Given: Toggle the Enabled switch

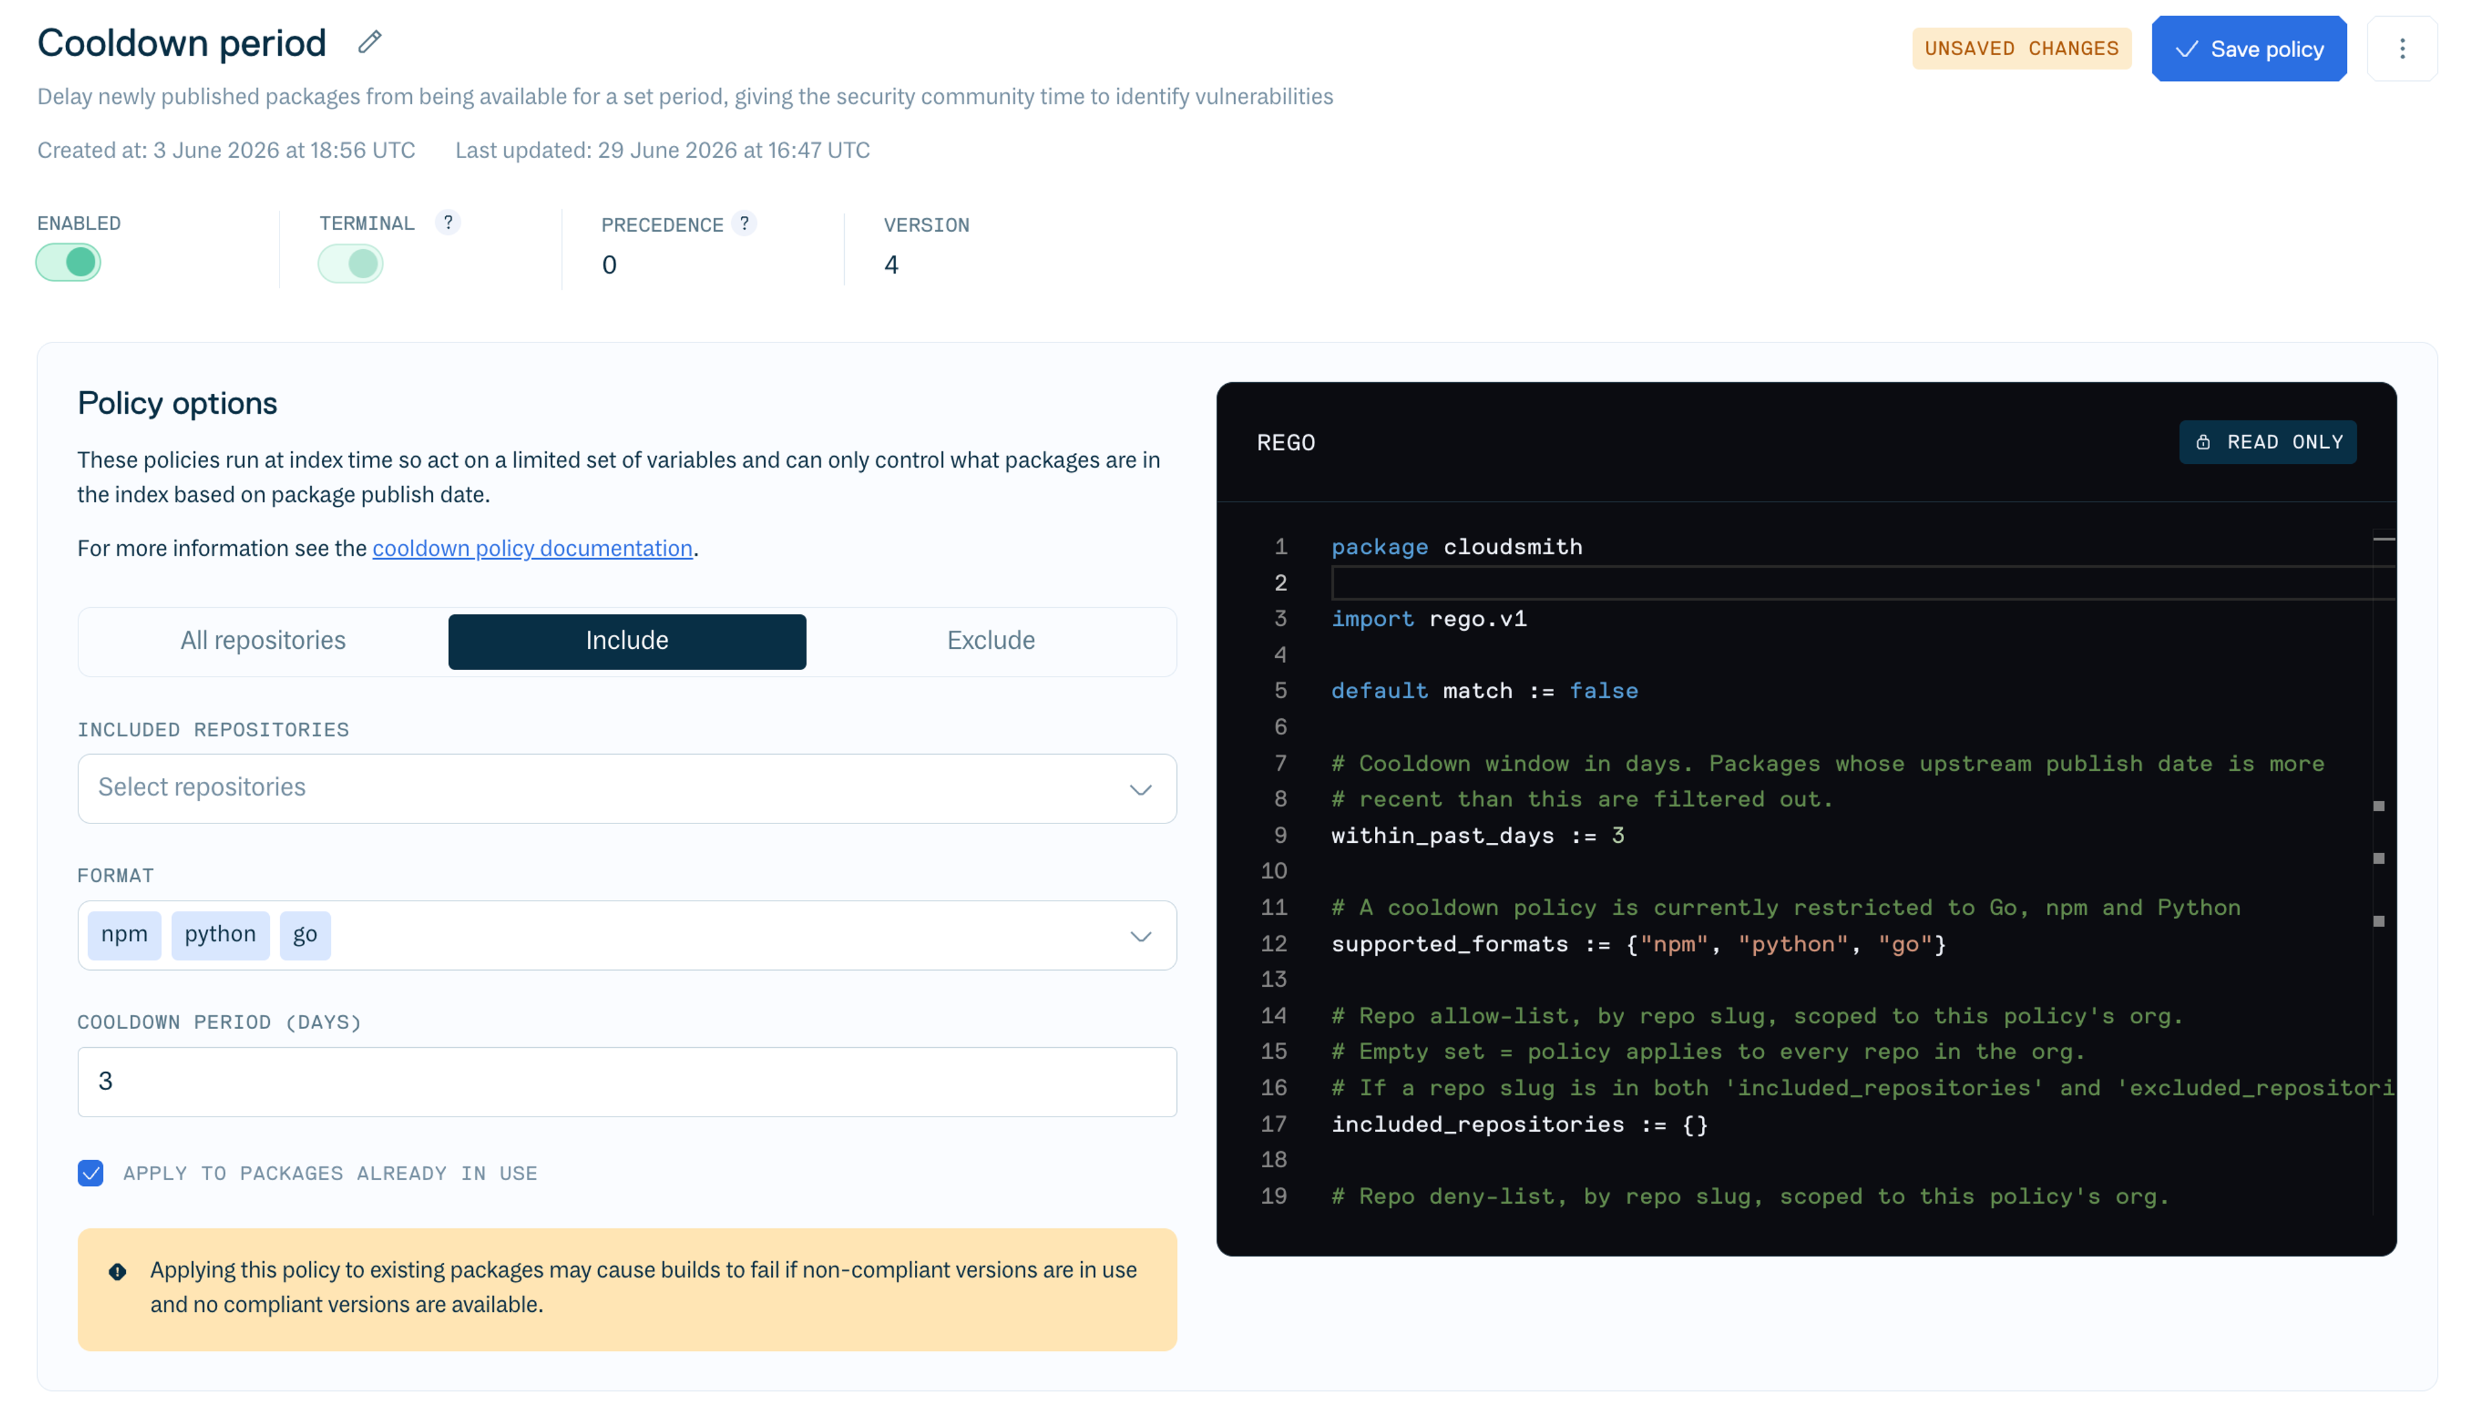Looking at the screenshot, I should pos(68,262).
